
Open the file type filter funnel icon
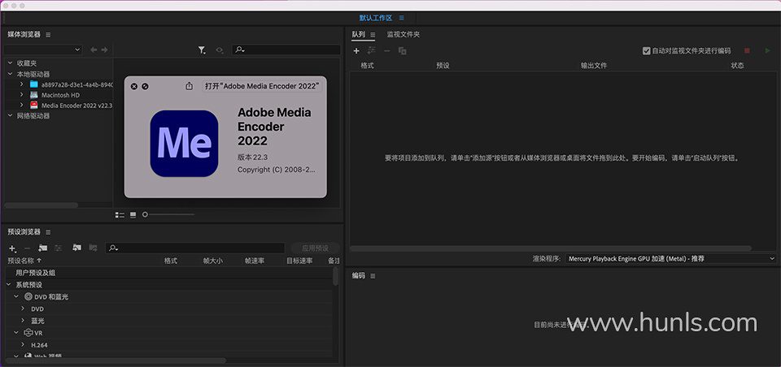tap(202, 50)
